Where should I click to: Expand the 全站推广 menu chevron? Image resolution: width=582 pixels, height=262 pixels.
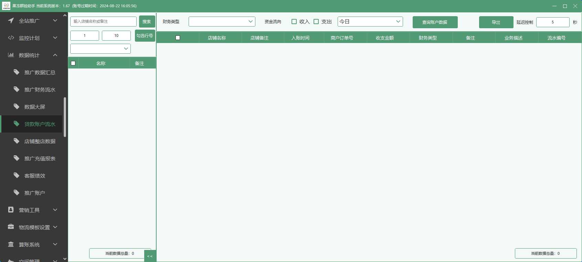pyautogui.click(x=55, y=21)
